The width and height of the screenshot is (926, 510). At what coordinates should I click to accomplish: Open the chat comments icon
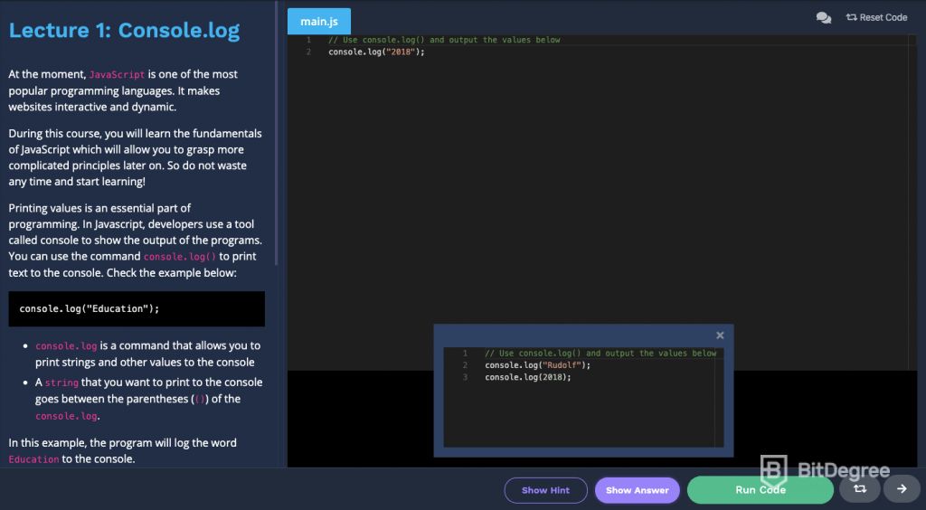(x=823, y=18)
